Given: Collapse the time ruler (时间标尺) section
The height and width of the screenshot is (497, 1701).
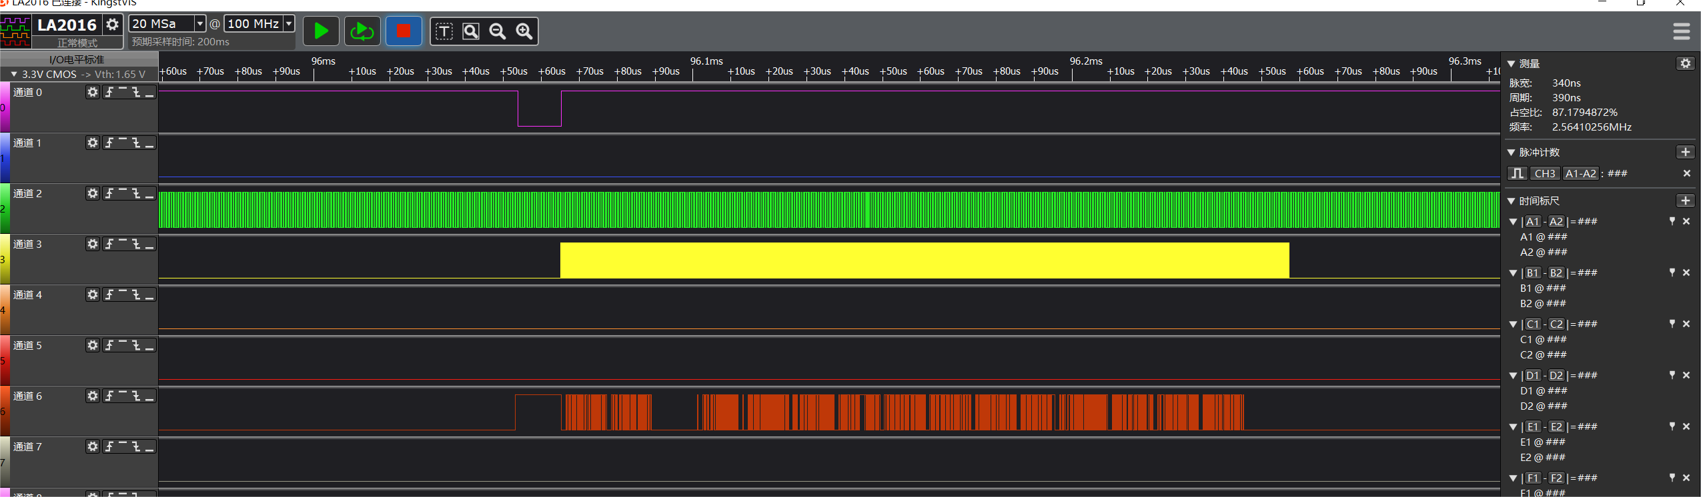Looking at the screenshot, I should click(1512, 201).
